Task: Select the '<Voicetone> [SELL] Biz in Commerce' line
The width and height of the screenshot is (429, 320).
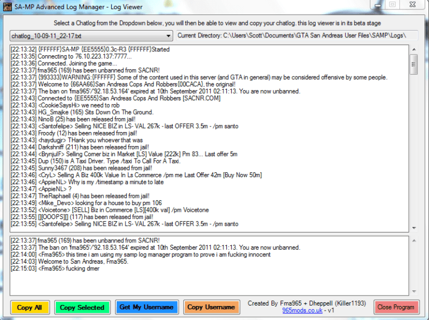Action: coord(109,210)
